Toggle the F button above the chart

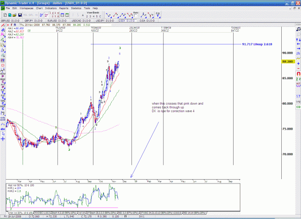pos(12,25)
